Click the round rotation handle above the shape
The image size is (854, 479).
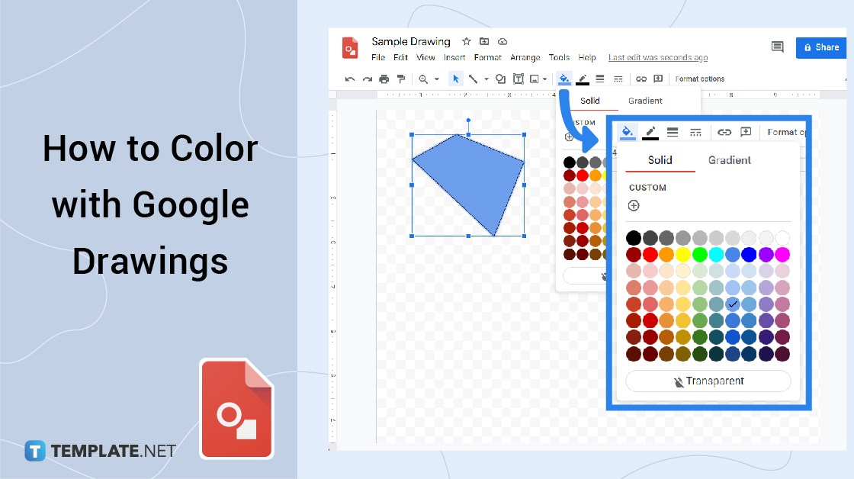point(468,120)
